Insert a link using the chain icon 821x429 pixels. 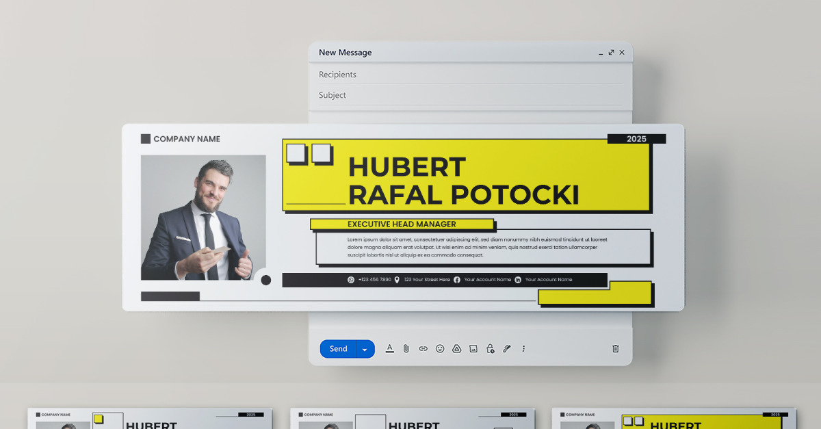[x=423, y=348]
